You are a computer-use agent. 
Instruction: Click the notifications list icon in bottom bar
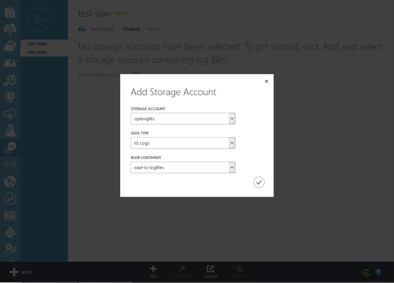pyautogui.click(x=366, y=272)
